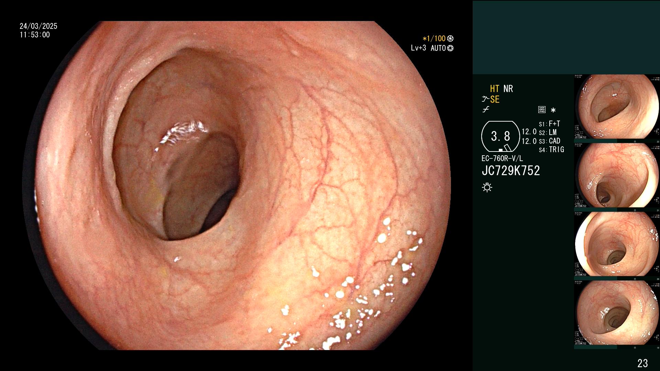Click the sliders settings icon
The width and height of the screenshot is (660, 371).
pyautogui.click(x=542, y=110)
